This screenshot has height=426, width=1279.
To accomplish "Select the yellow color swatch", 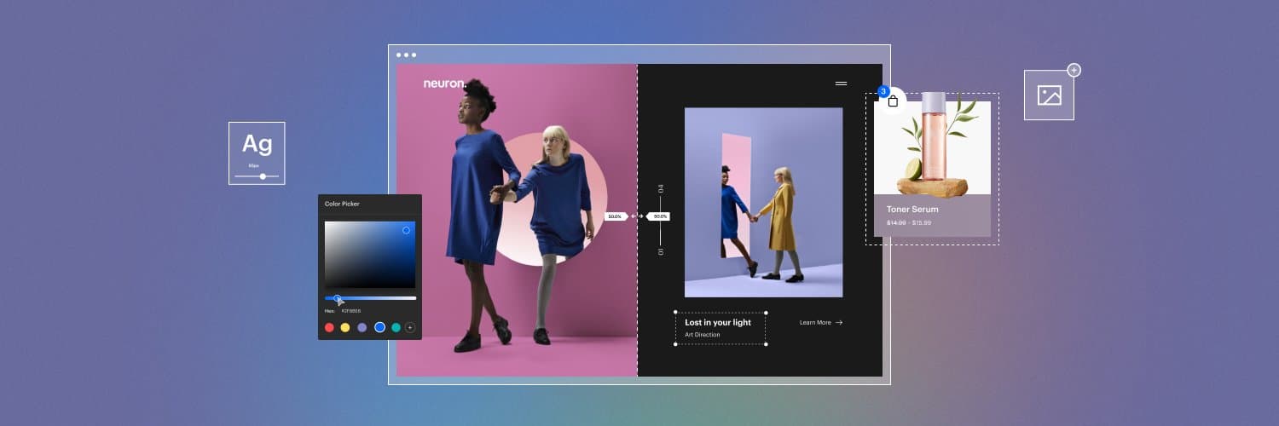I will [x=345, y=327].
